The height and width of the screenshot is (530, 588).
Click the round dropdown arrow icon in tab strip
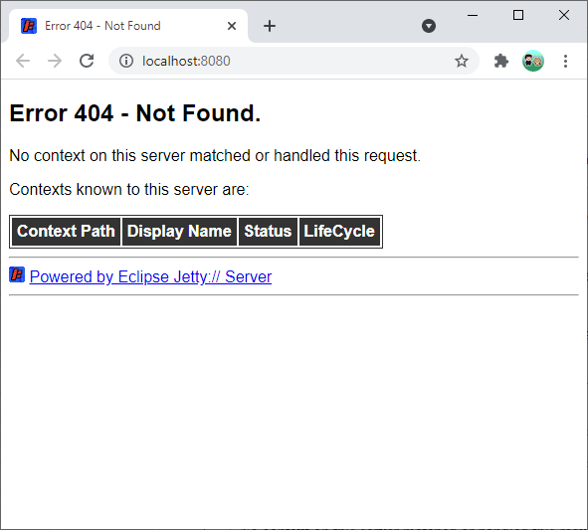pyautogui.click(x=429, y=26)
